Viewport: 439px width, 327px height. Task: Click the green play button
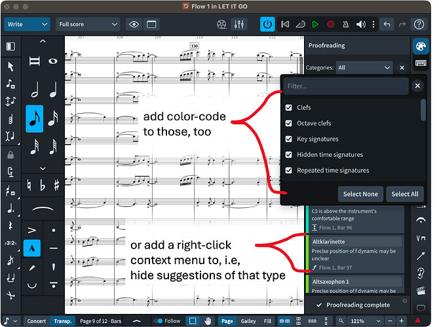(x=315, y=25)
